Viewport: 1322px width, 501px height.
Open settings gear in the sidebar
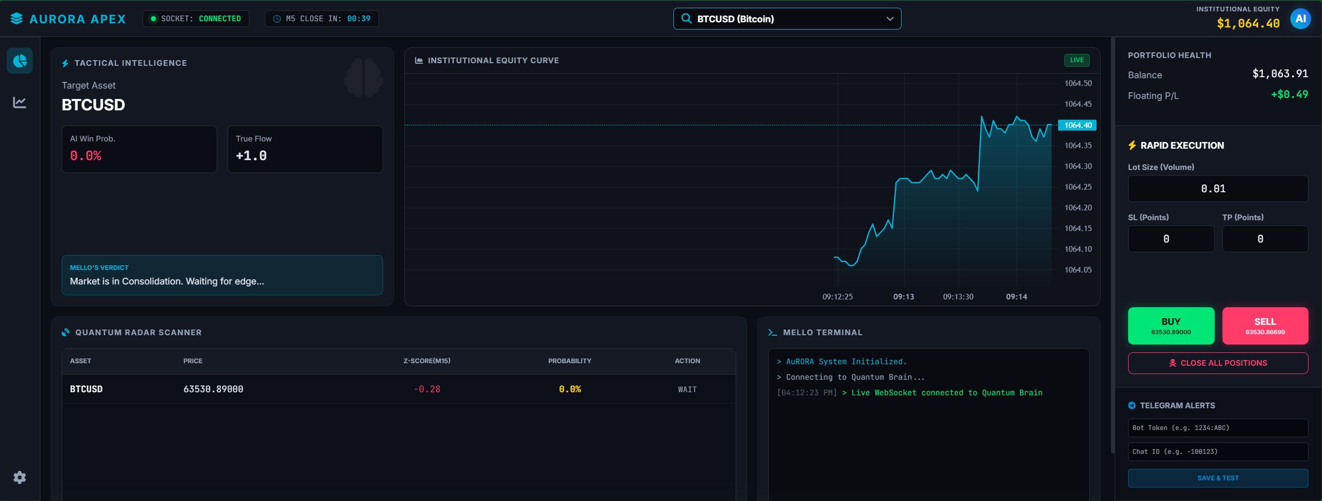20,477
